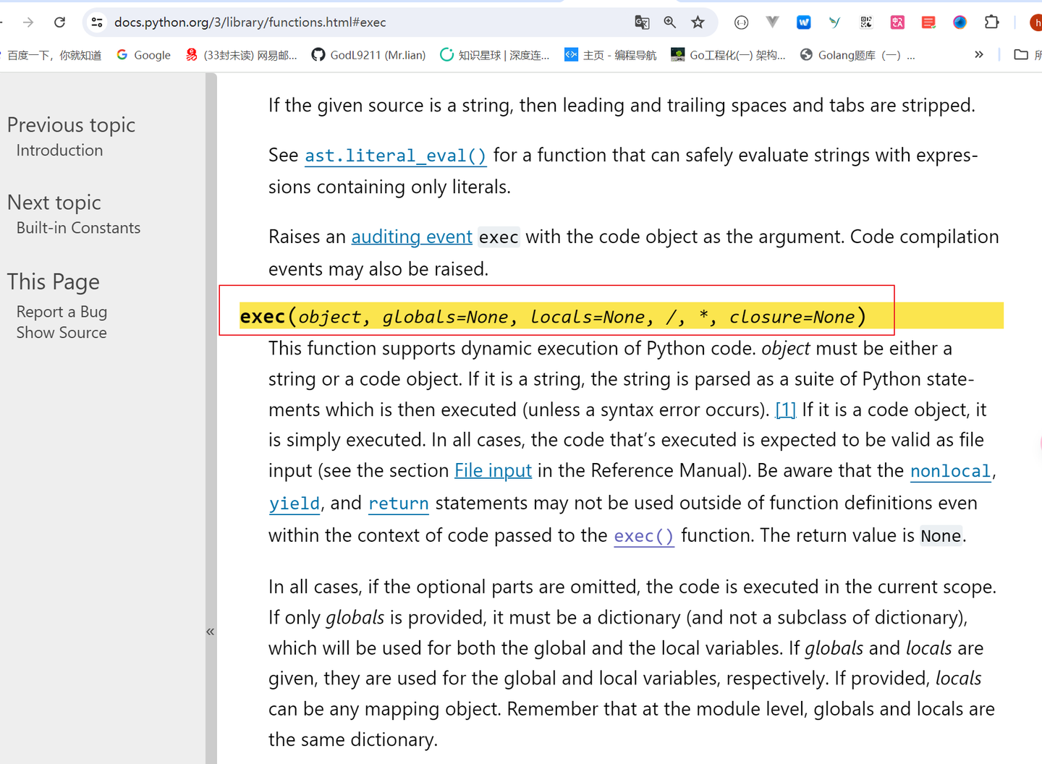Collapse the sidebar using the « control

(211, 631)
